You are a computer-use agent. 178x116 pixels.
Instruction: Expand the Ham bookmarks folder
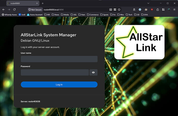[82, 15]
